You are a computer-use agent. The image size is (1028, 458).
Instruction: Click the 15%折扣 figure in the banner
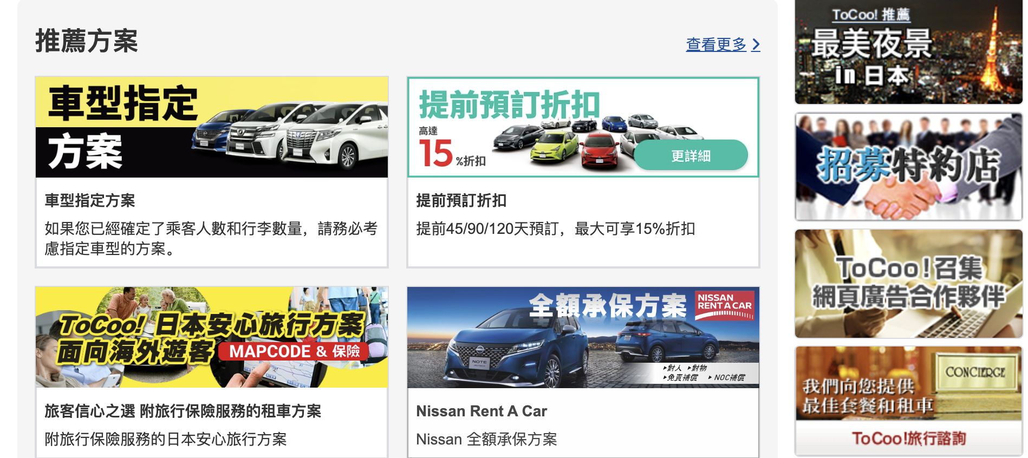coord(452,153)
